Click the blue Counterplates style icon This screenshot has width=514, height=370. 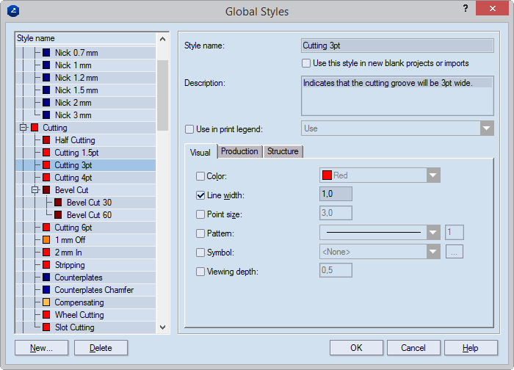46,277
